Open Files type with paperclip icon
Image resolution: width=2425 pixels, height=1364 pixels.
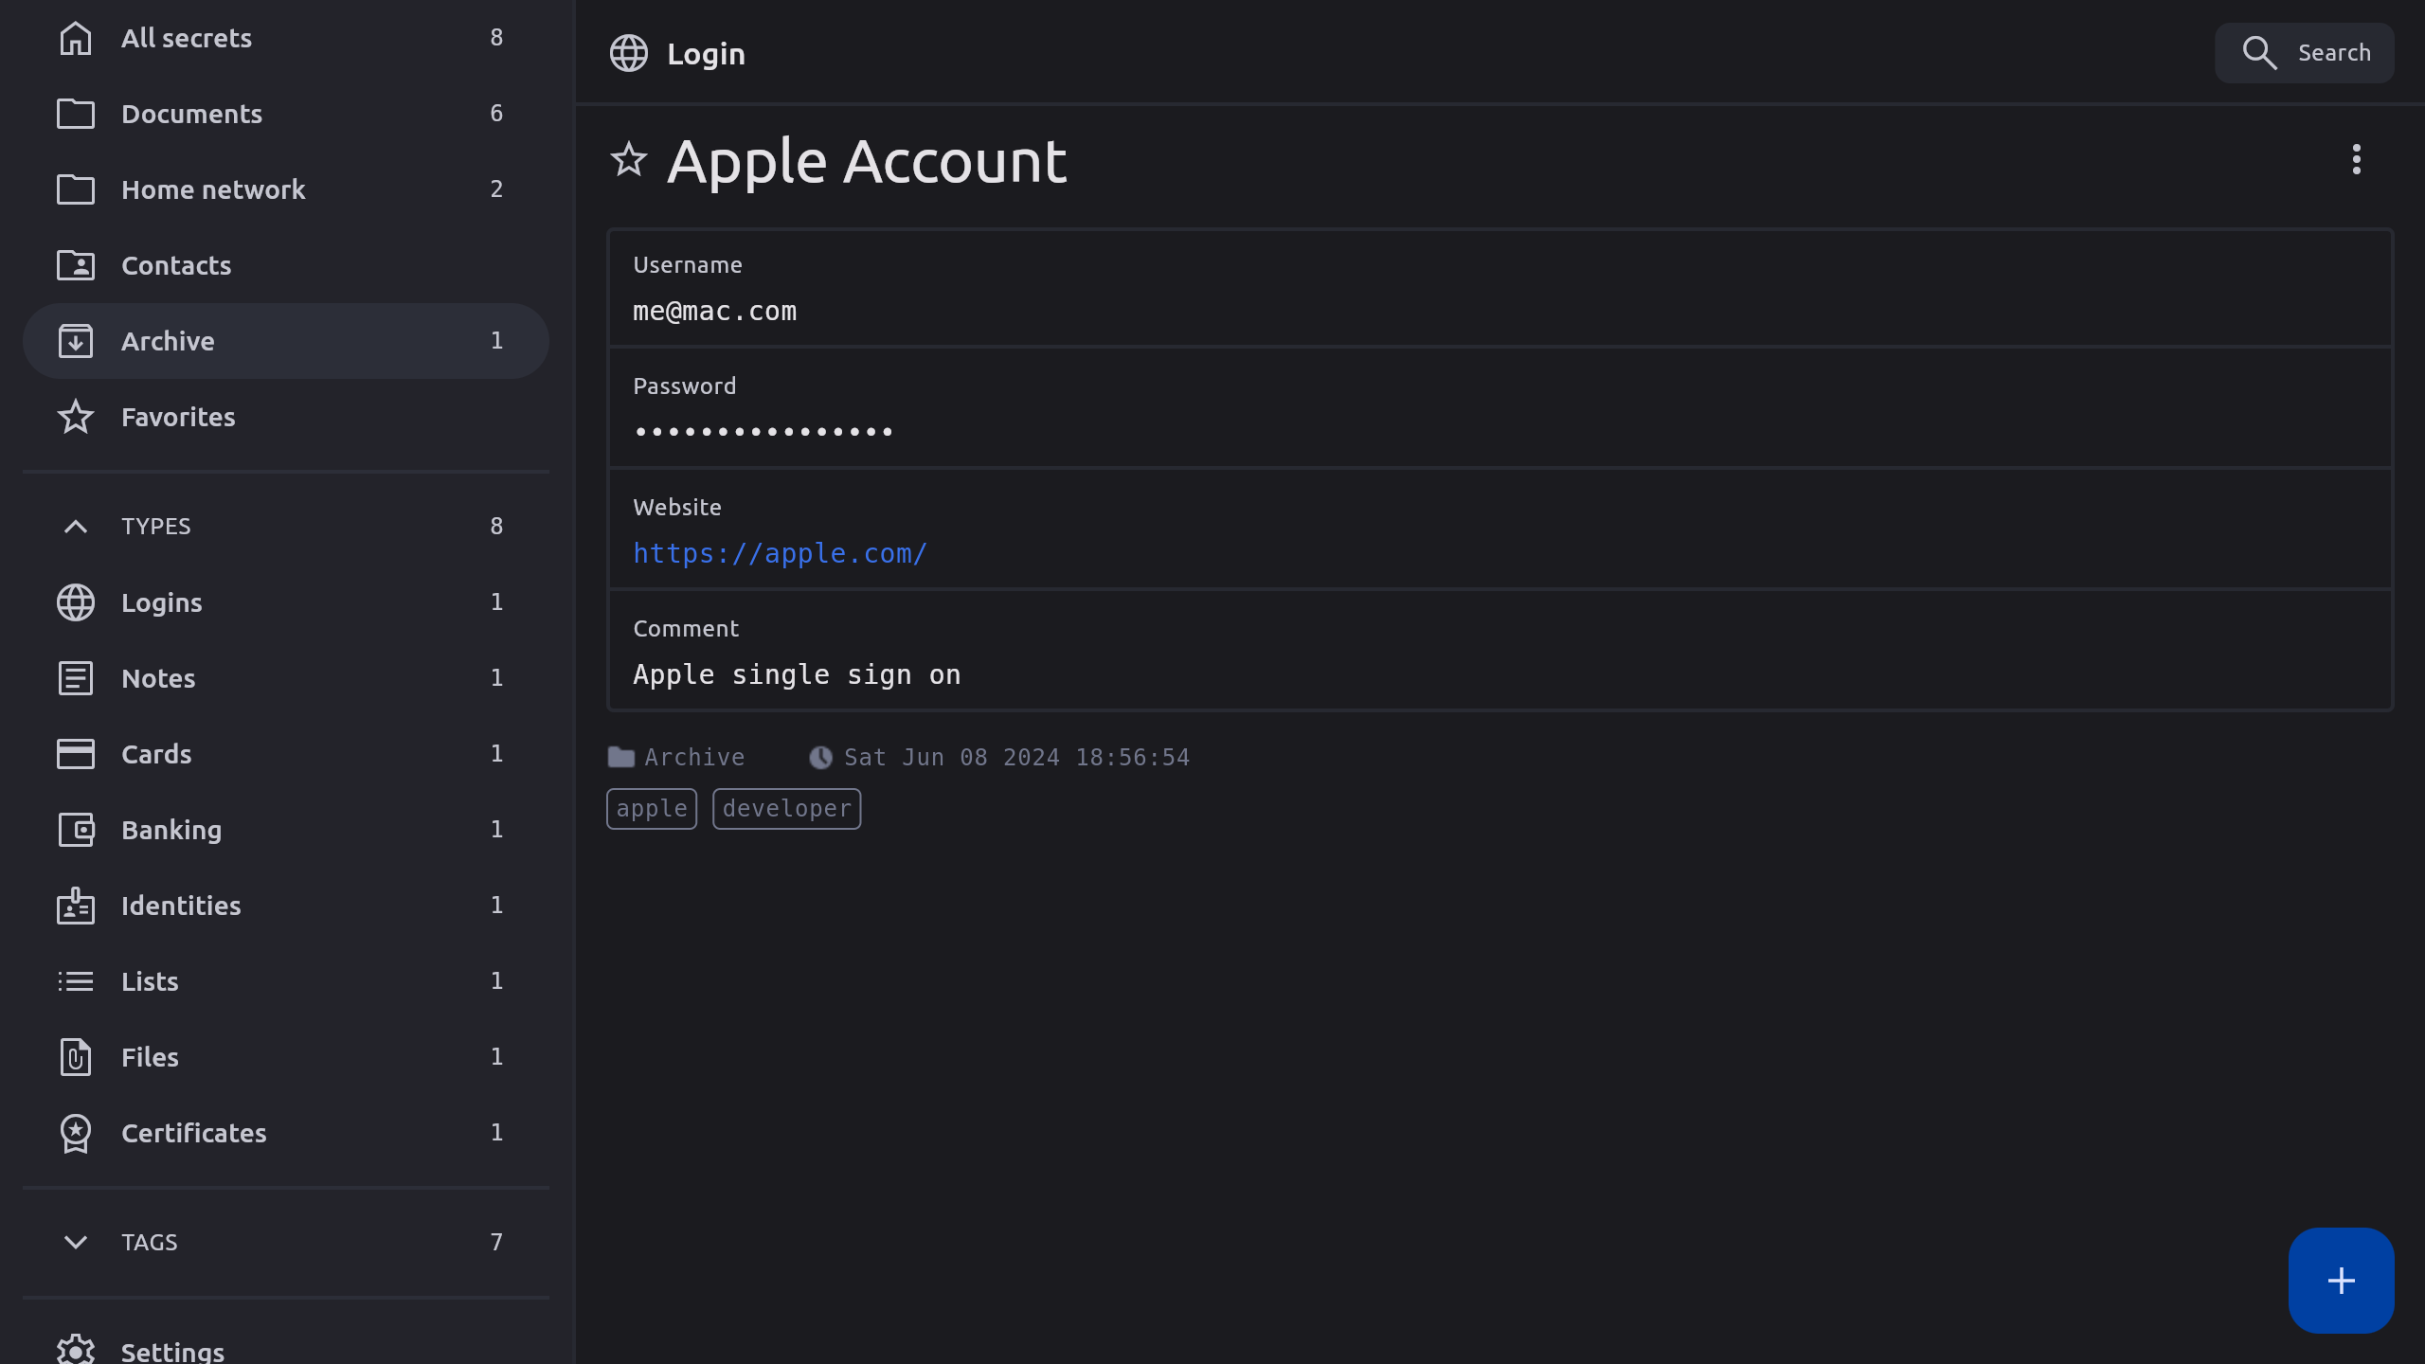[x=76, y=1057]
